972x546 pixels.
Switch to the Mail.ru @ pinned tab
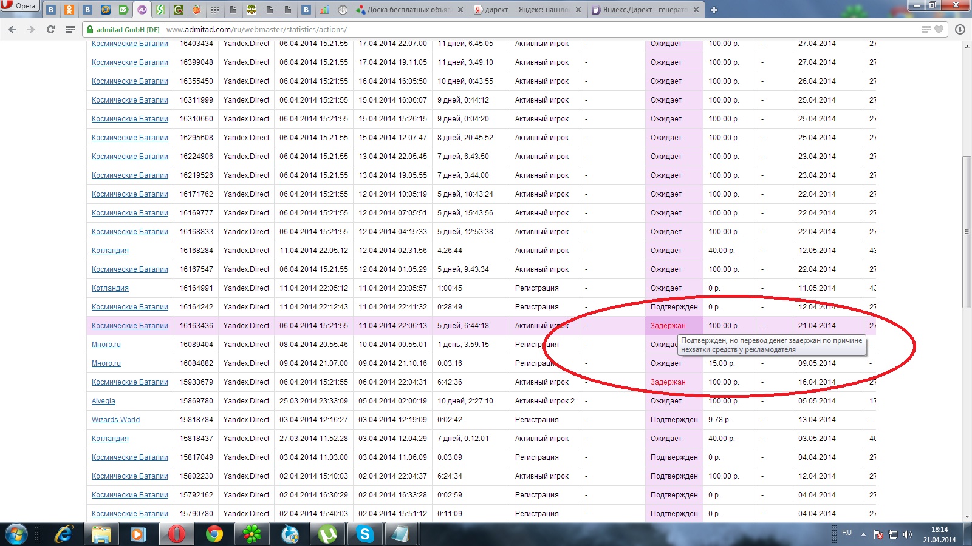pos(106,10)
